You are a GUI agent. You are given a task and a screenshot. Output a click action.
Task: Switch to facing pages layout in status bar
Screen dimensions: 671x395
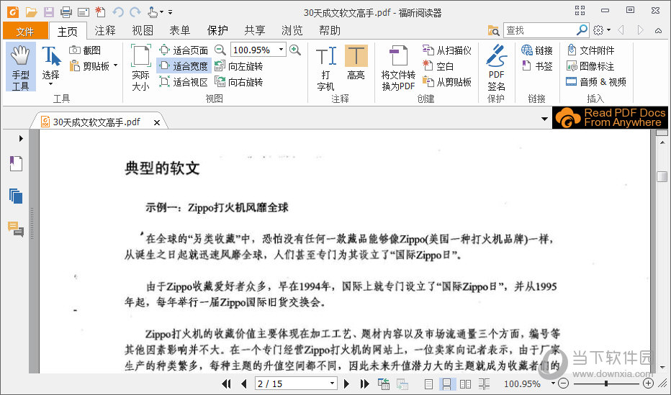point(465,384)
